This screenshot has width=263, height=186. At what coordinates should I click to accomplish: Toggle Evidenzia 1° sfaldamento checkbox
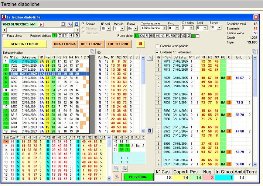(x=157, y=52)
